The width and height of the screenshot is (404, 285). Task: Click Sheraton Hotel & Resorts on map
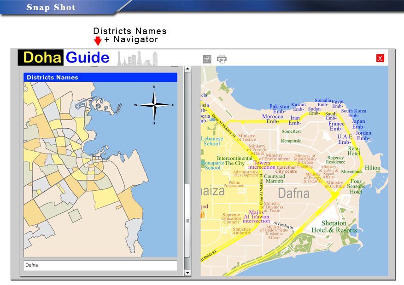334,227
